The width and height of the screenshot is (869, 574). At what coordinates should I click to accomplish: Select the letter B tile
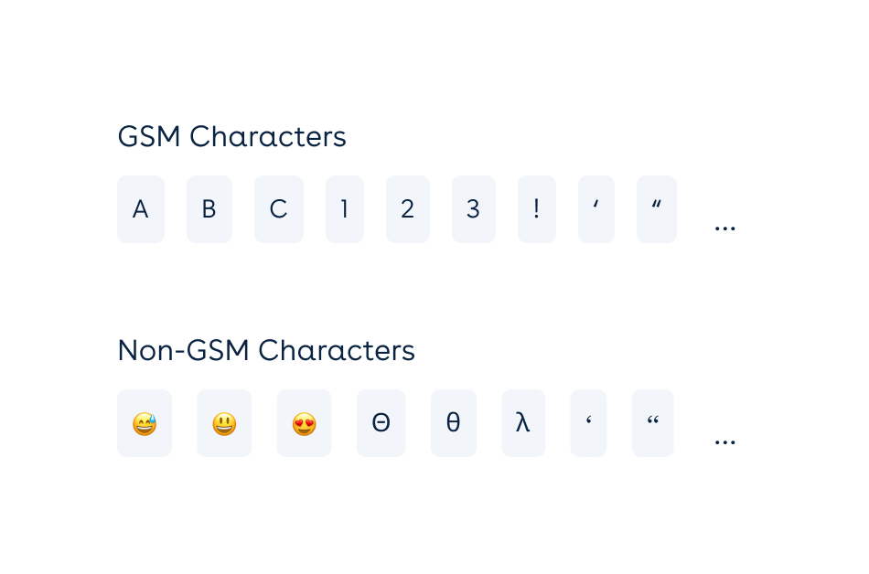209,209
